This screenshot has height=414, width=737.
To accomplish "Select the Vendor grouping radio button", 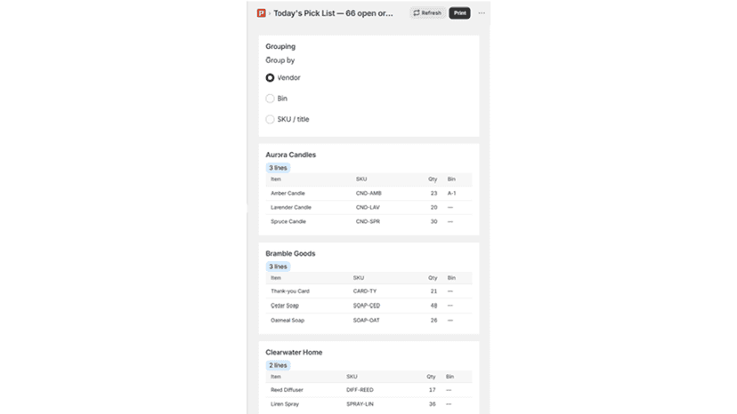I will (270, 78).
